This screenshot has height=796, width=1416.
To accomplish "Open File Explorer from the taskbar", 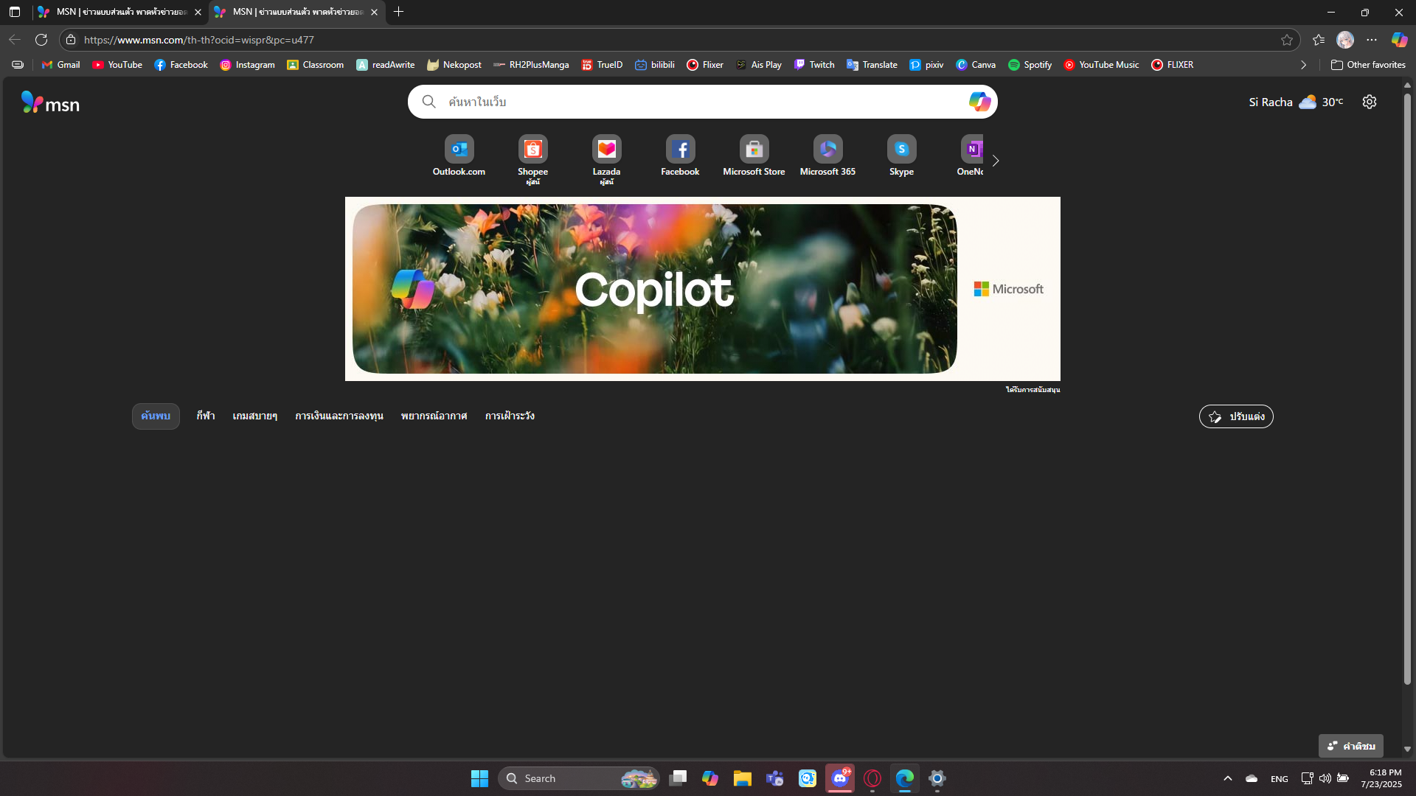I will tap(743, 778).
